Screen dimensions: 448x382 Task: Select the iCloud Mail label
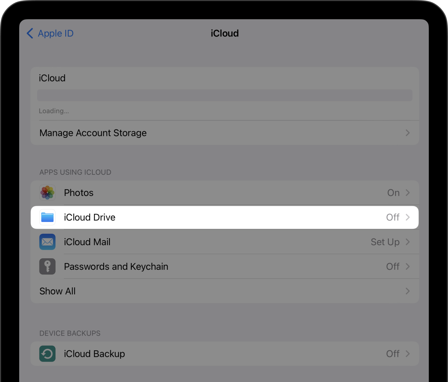point(87,242)
